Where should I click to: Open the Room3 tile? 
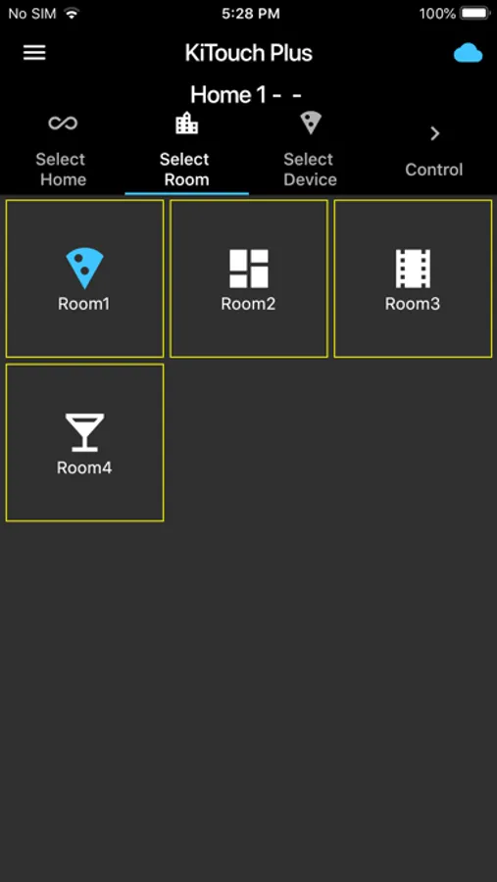pos(413,278)
